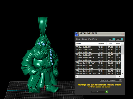Click the 49.26 grams cell
The image size is (133, 99).
pyautogui.click(x=102, y=63)
